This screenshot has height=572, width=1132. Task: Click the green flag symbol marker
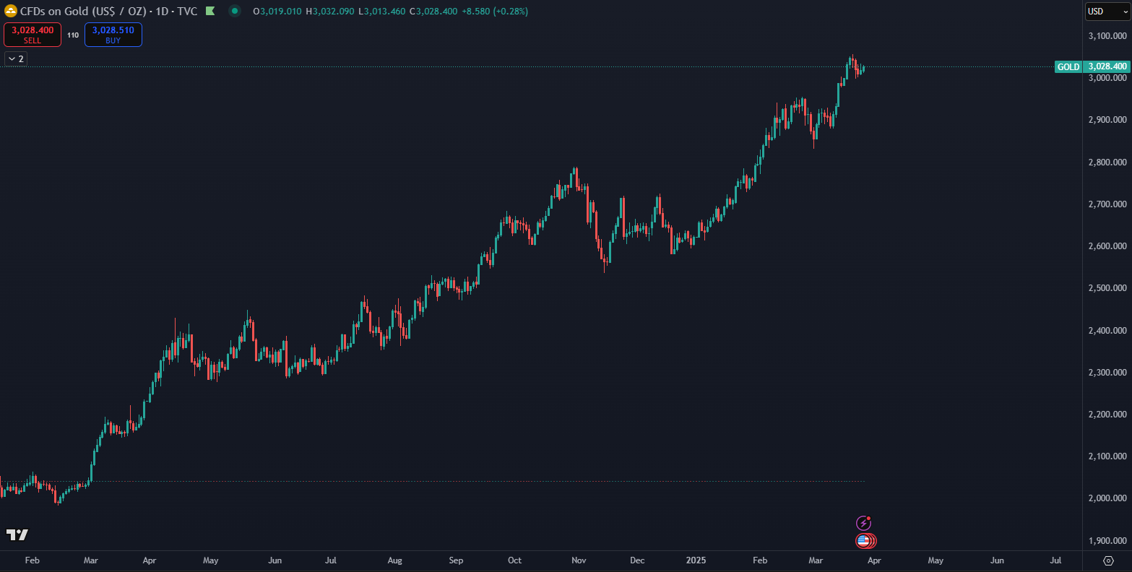click(x=209, y=12)
